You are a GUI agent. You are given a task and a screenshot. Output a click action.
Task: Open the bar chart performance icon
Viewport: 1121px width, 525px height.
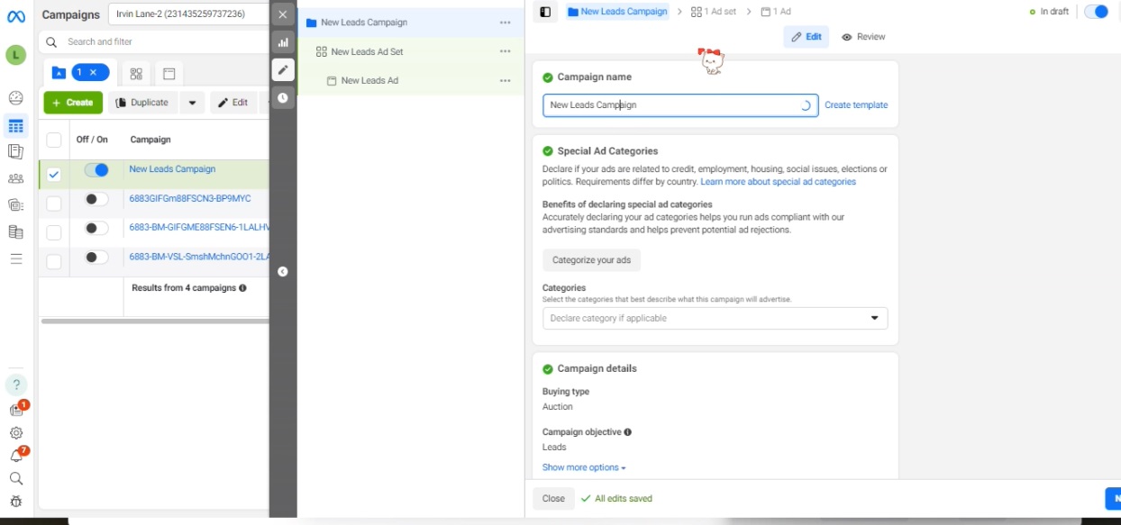tap(283, 42)
